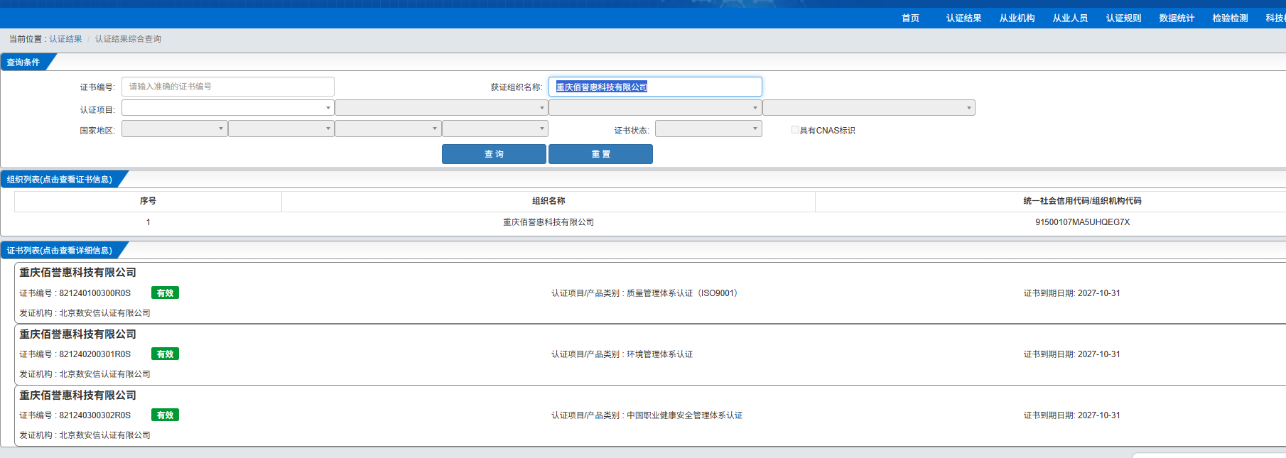Click the second certificate card company title
Screen dimensions: 1286x458
click(77, 334)
